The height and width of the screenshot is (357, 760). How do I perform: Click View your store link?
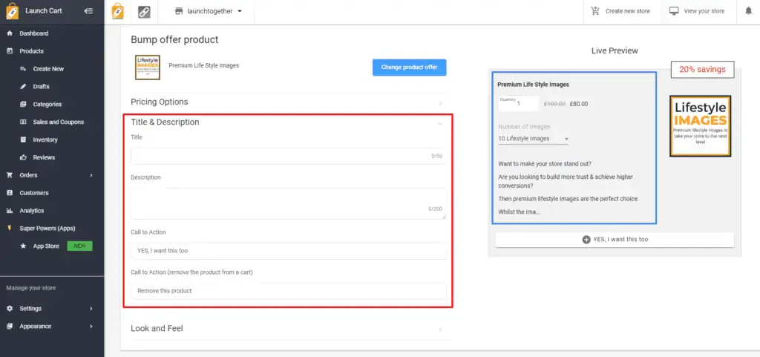(x=704, y=11)
